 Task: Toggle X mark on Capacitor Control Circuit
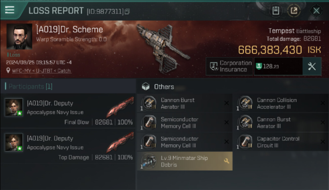323,142
